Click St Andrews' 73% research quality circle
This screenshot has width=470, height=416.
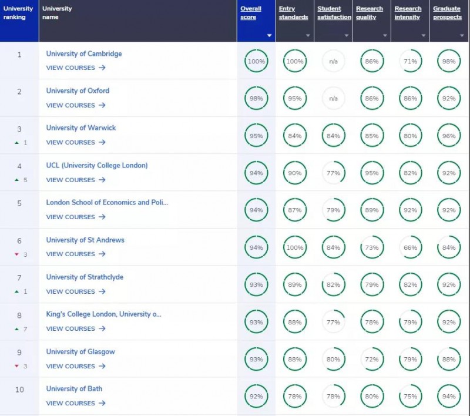point(372,247)
